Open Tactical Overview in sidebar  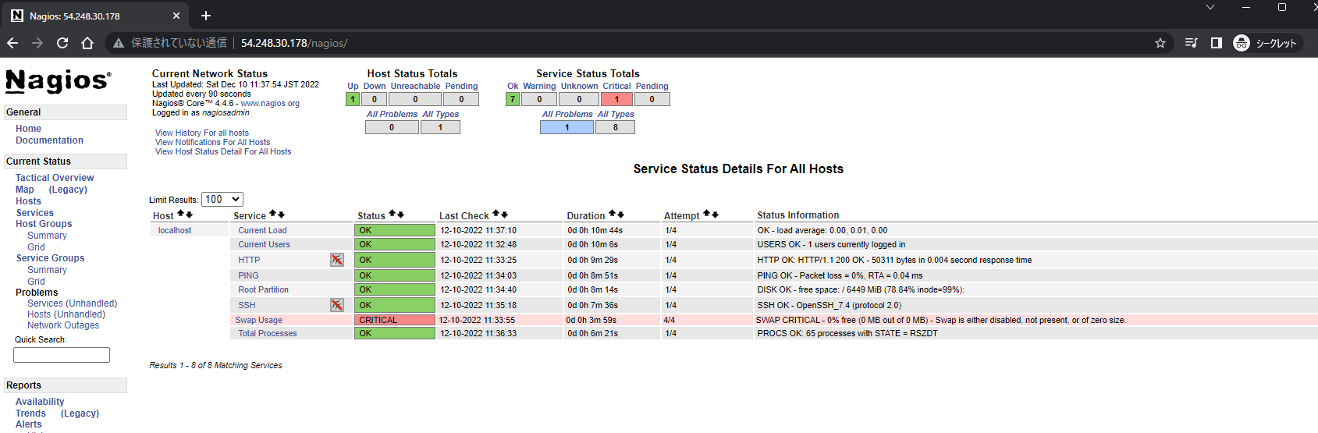pos(55,178)
